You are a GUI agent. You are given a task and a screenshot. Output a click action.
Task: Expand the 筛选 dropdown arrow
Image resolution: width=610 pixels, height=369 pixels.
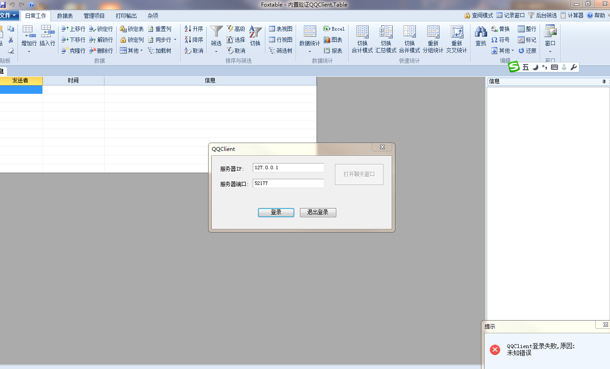(216, 51)
